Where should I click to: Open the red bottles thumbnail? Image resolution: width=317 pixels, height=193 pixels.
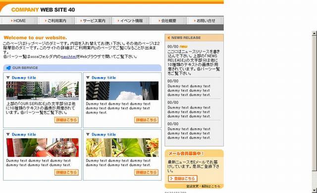pos(43,147)
